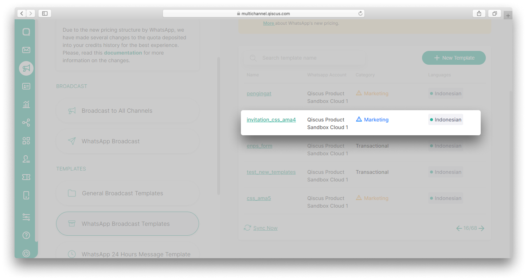
Task: Open the agent user sidebar icon
Action: click(x=26, y=159)
